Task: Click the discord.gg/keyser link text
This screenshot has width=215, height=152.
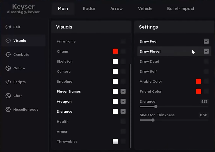Action: coord(23,12)
